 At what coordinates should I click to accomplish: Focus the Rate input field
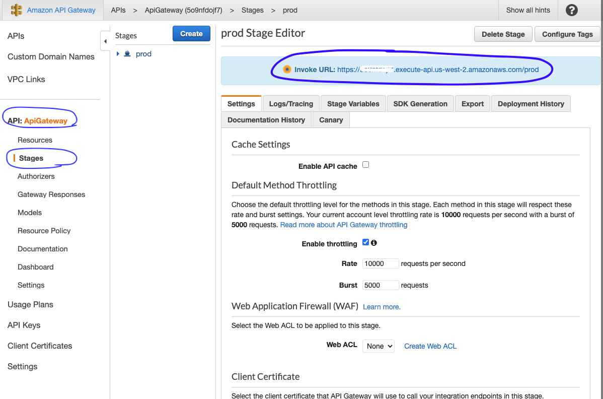tap(381, 263)
